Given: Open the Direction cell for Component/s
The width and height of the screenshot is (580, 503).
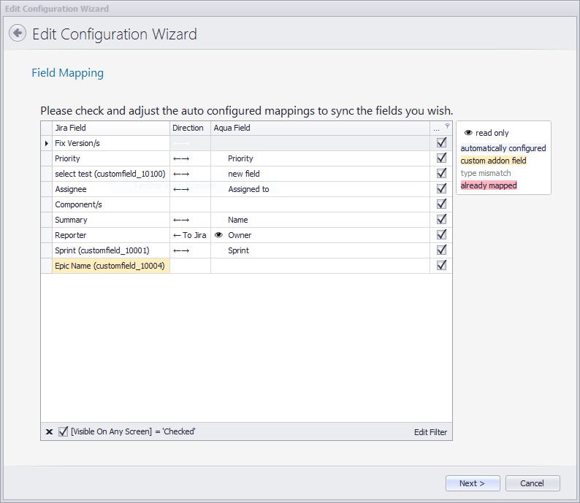Looking at the screenshot, I should coord(190,204).
